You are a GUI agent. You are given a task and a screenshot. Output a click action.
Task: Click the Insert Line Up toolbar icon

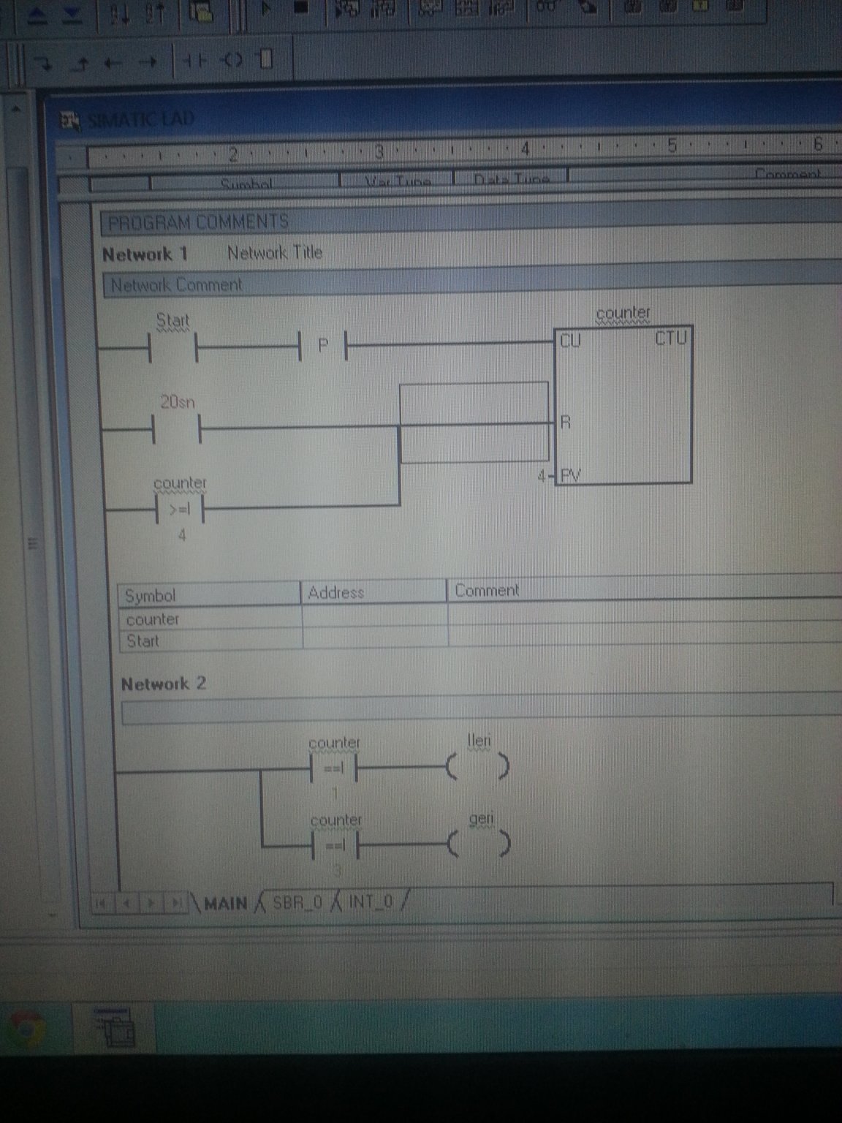click(80, 64)
